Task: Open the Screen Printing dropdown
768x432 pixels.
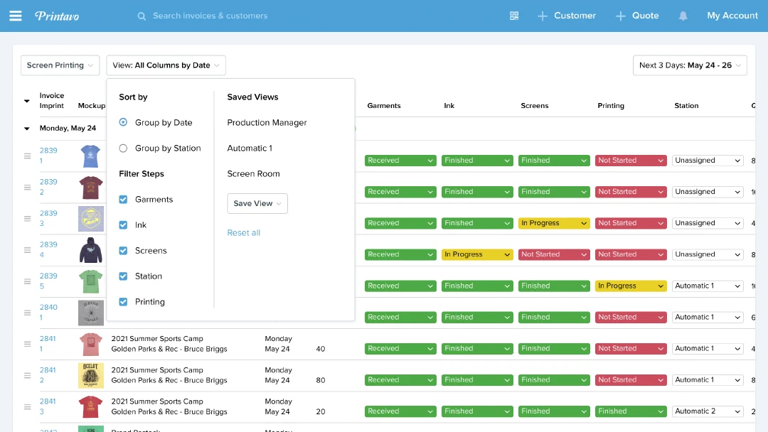Action: coord(60,65)
